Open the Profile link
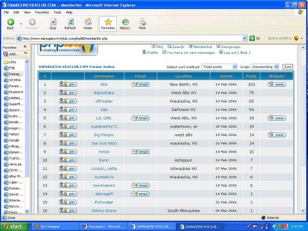Image resolution: width=308 pixels, height=231 pixels. 152,53
